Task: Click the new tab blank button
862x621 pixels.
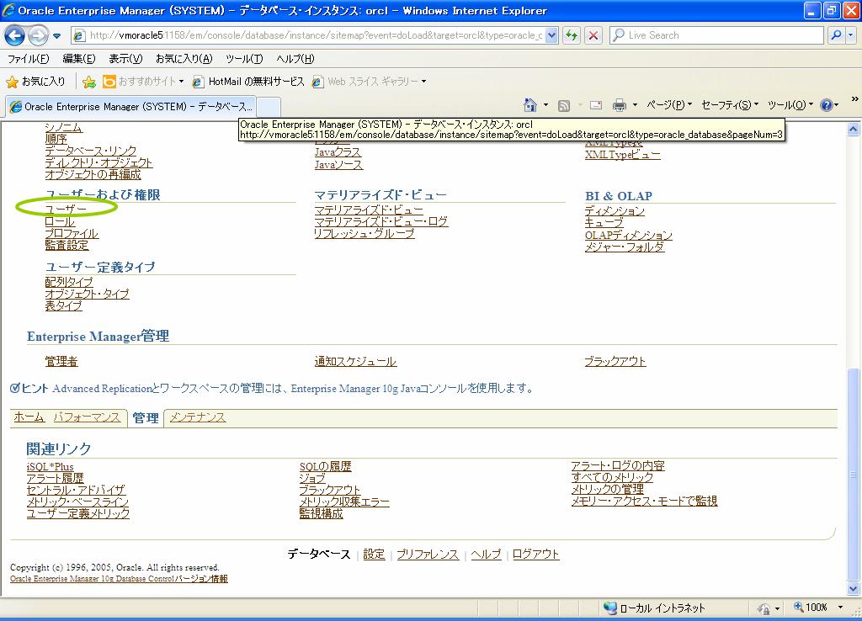Action: [269, 107]
